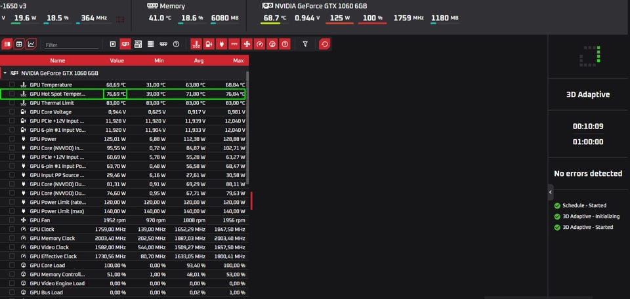Sort by the Max column header

pos(238,60)
